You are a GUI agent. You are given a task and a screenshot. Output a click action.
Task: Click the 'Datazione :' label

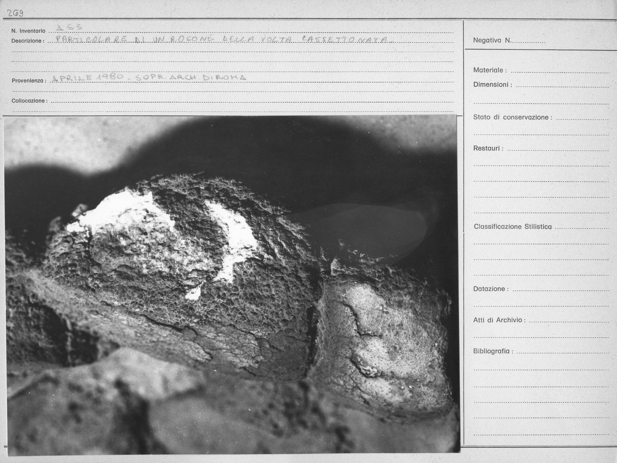click(x=491, y=289)
